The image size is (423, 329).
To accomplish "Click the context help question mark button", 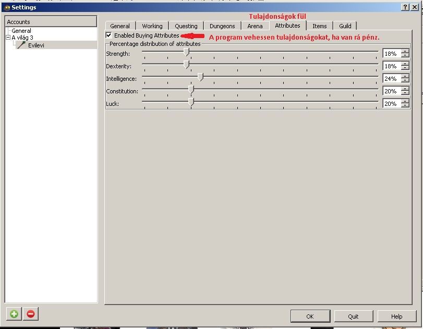I will coord(405,7).
